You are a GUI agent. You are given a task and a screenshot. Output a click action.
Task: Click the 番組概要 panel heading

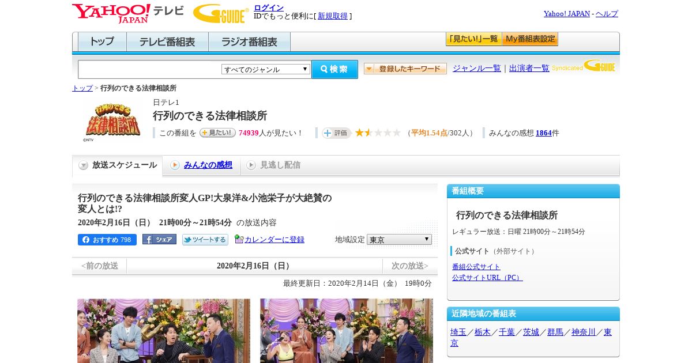pyautogui.click(x=468, y=191)
